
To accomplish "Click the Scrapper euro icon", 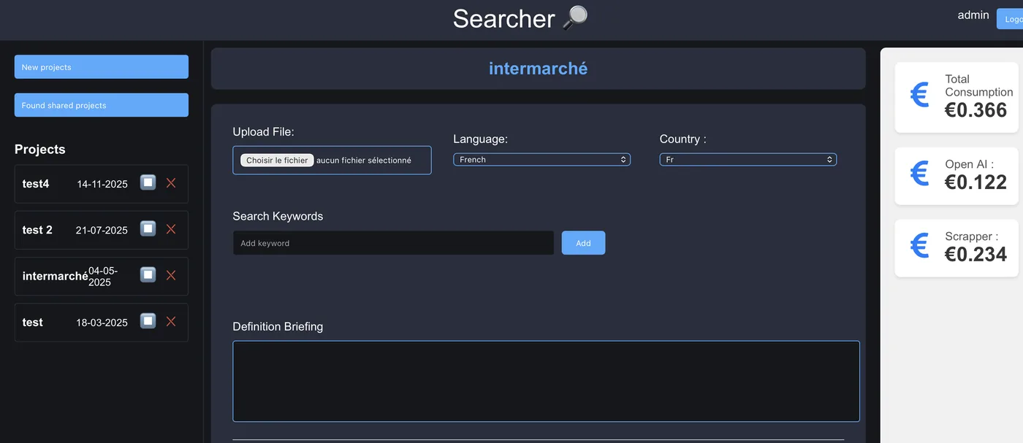I will (x=919, y=246).
